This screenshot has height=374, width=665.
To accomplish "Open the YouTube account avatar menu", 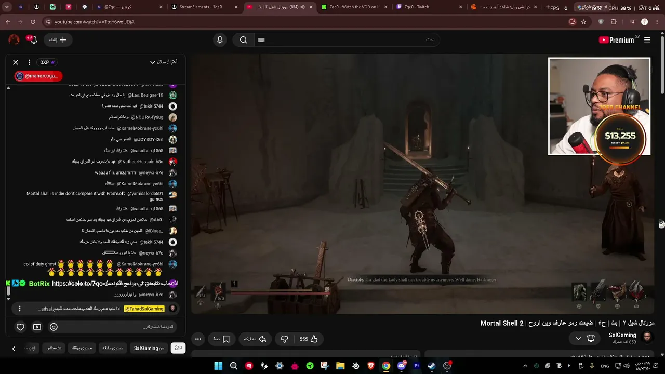I will (14, 39).
